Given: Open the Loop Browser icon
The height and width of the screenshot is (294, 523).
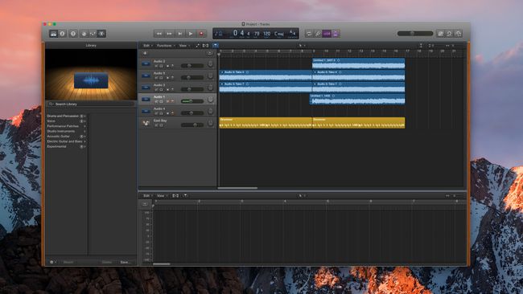Looking at the screenshot, I should [x=449, y=34].
